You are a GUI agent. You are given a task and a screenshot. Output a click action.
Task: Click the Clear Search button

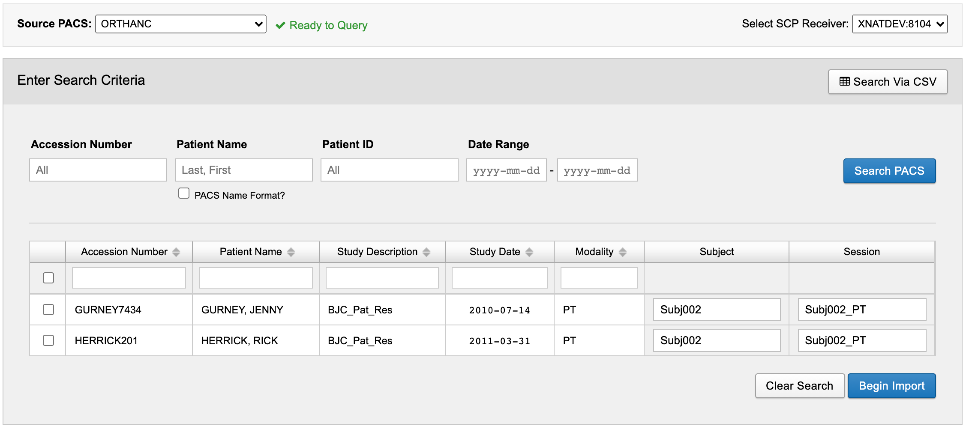pyautogui.click(x=799, y=386)
